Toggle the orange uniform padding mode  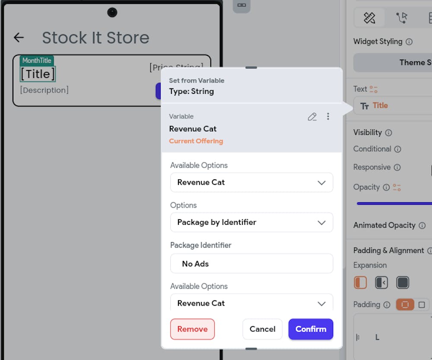[405, 305]
